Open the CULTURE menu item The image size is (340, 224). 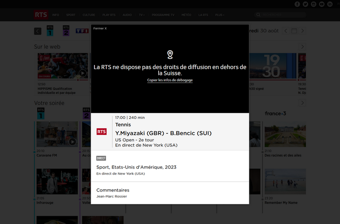(x=89, y=15)
